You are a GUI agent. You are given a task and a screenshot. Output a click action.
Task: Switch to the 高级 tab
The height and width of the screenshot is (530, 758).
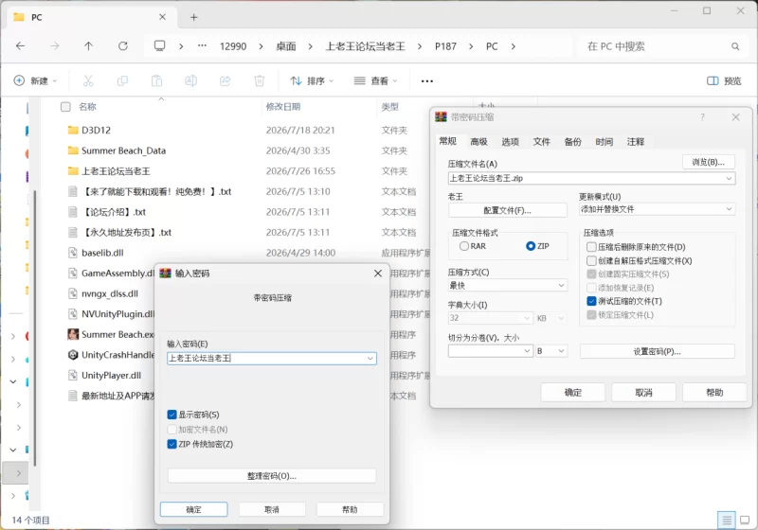[x=478, y=141]
